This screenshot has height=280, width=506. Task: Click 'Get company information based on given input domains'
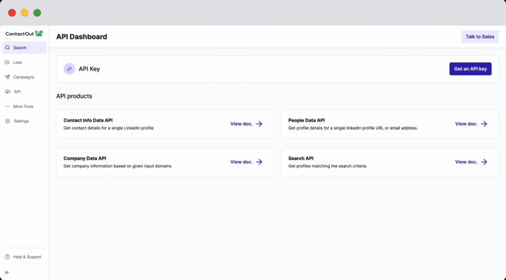[x=118, y=166]
